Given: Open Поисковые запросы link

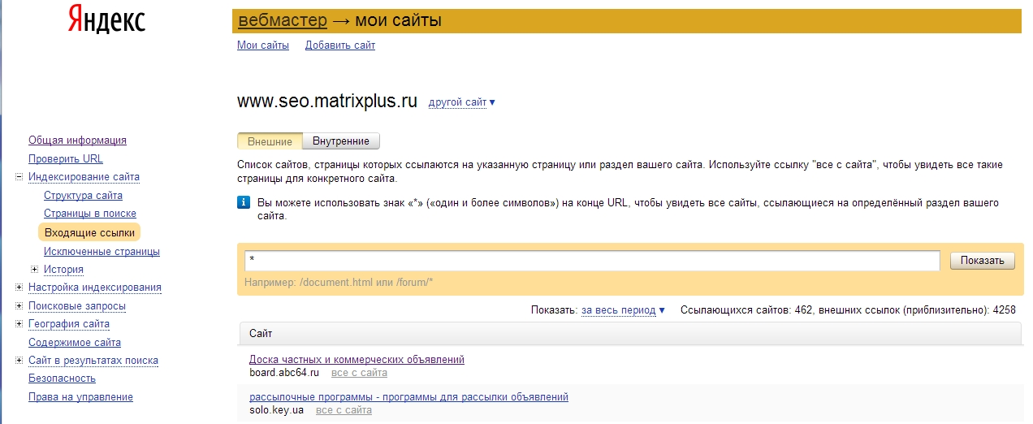Looking at the screenshot, I should coord(77,306).
